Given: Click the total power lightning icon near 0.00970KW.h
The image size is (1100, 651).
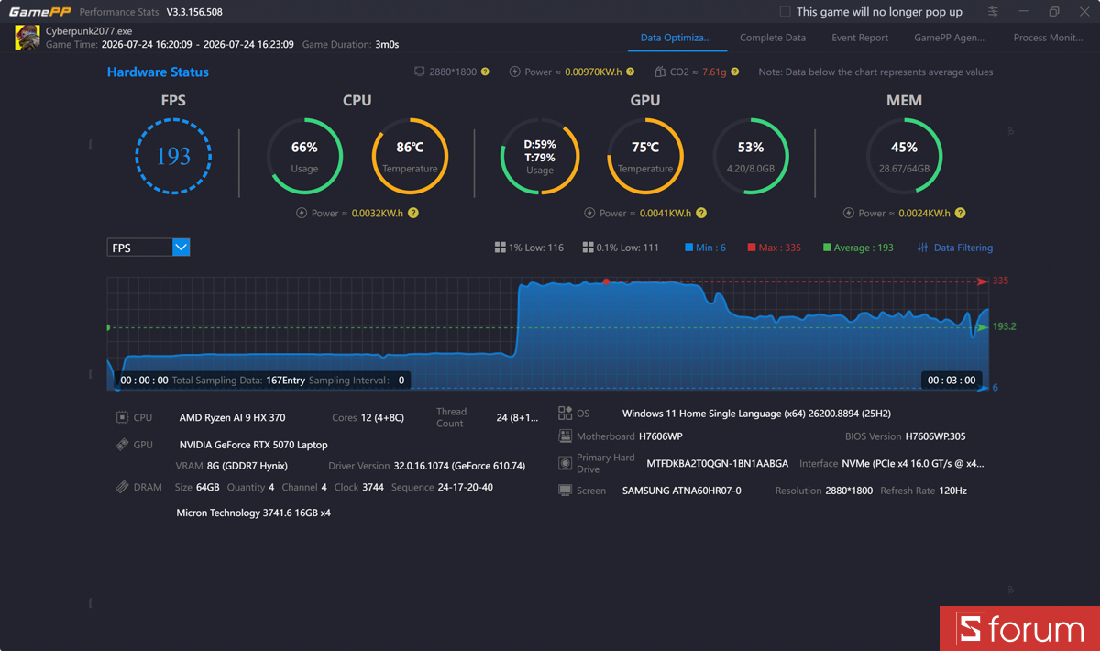Looking at the screenshot, I should pos(515,72).
